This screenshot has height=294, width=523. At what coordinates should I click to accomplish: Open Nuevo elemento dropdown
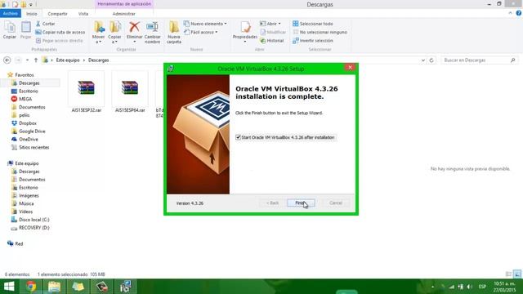pyautogui.click(x=205, y=24)
